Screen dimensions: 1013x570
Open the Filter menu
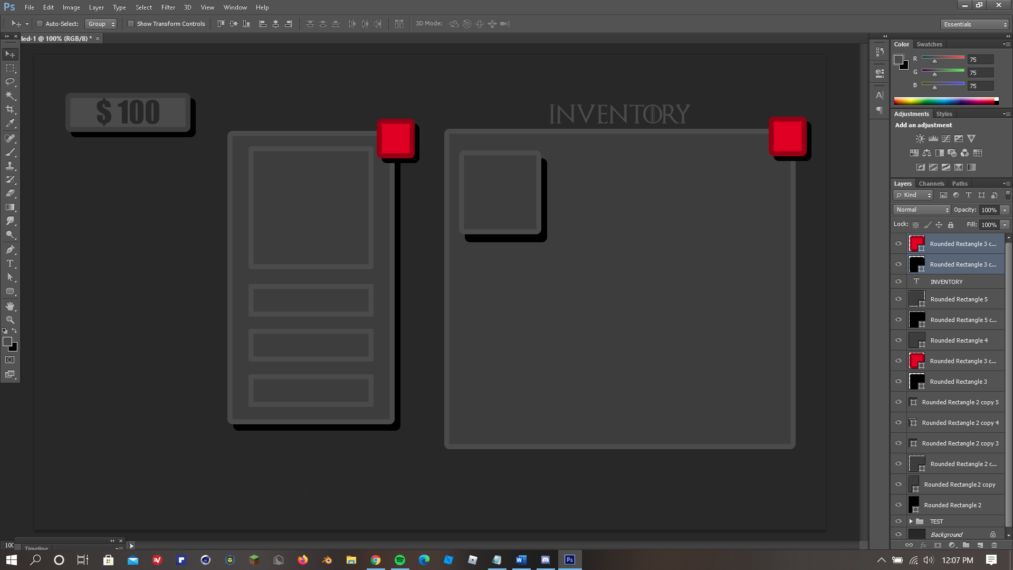coord(168,7)
